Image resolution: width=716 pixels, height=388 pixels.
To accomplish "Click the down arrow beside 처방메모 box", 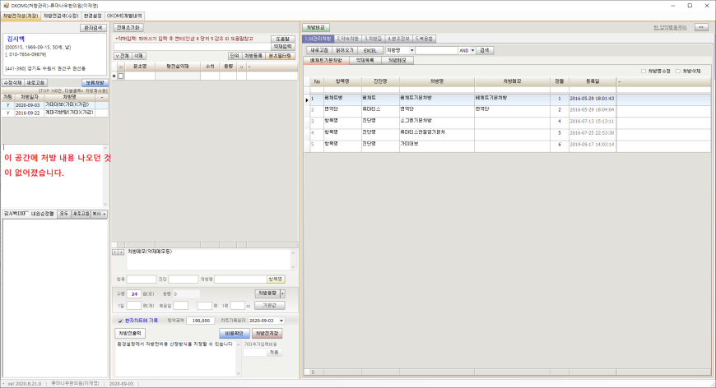I will (121, 252).
